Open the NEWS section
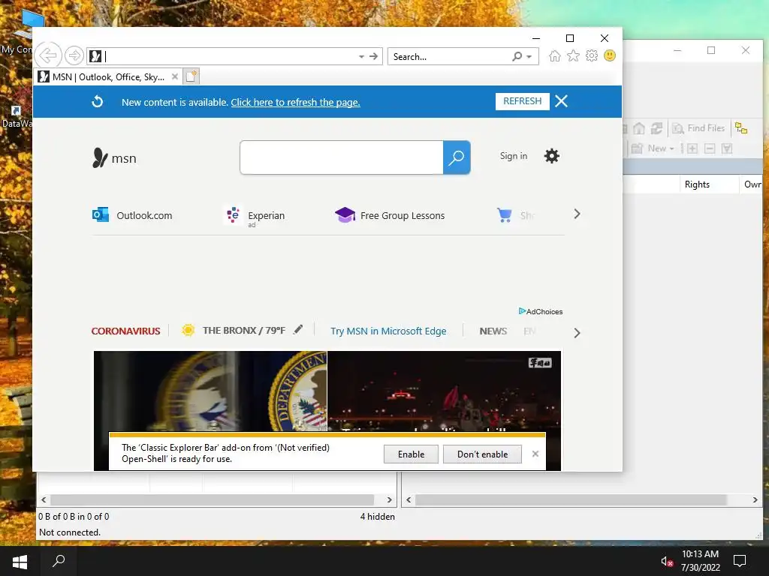The width and height of the screenshot is (769, 576). [x=493, y=331]
